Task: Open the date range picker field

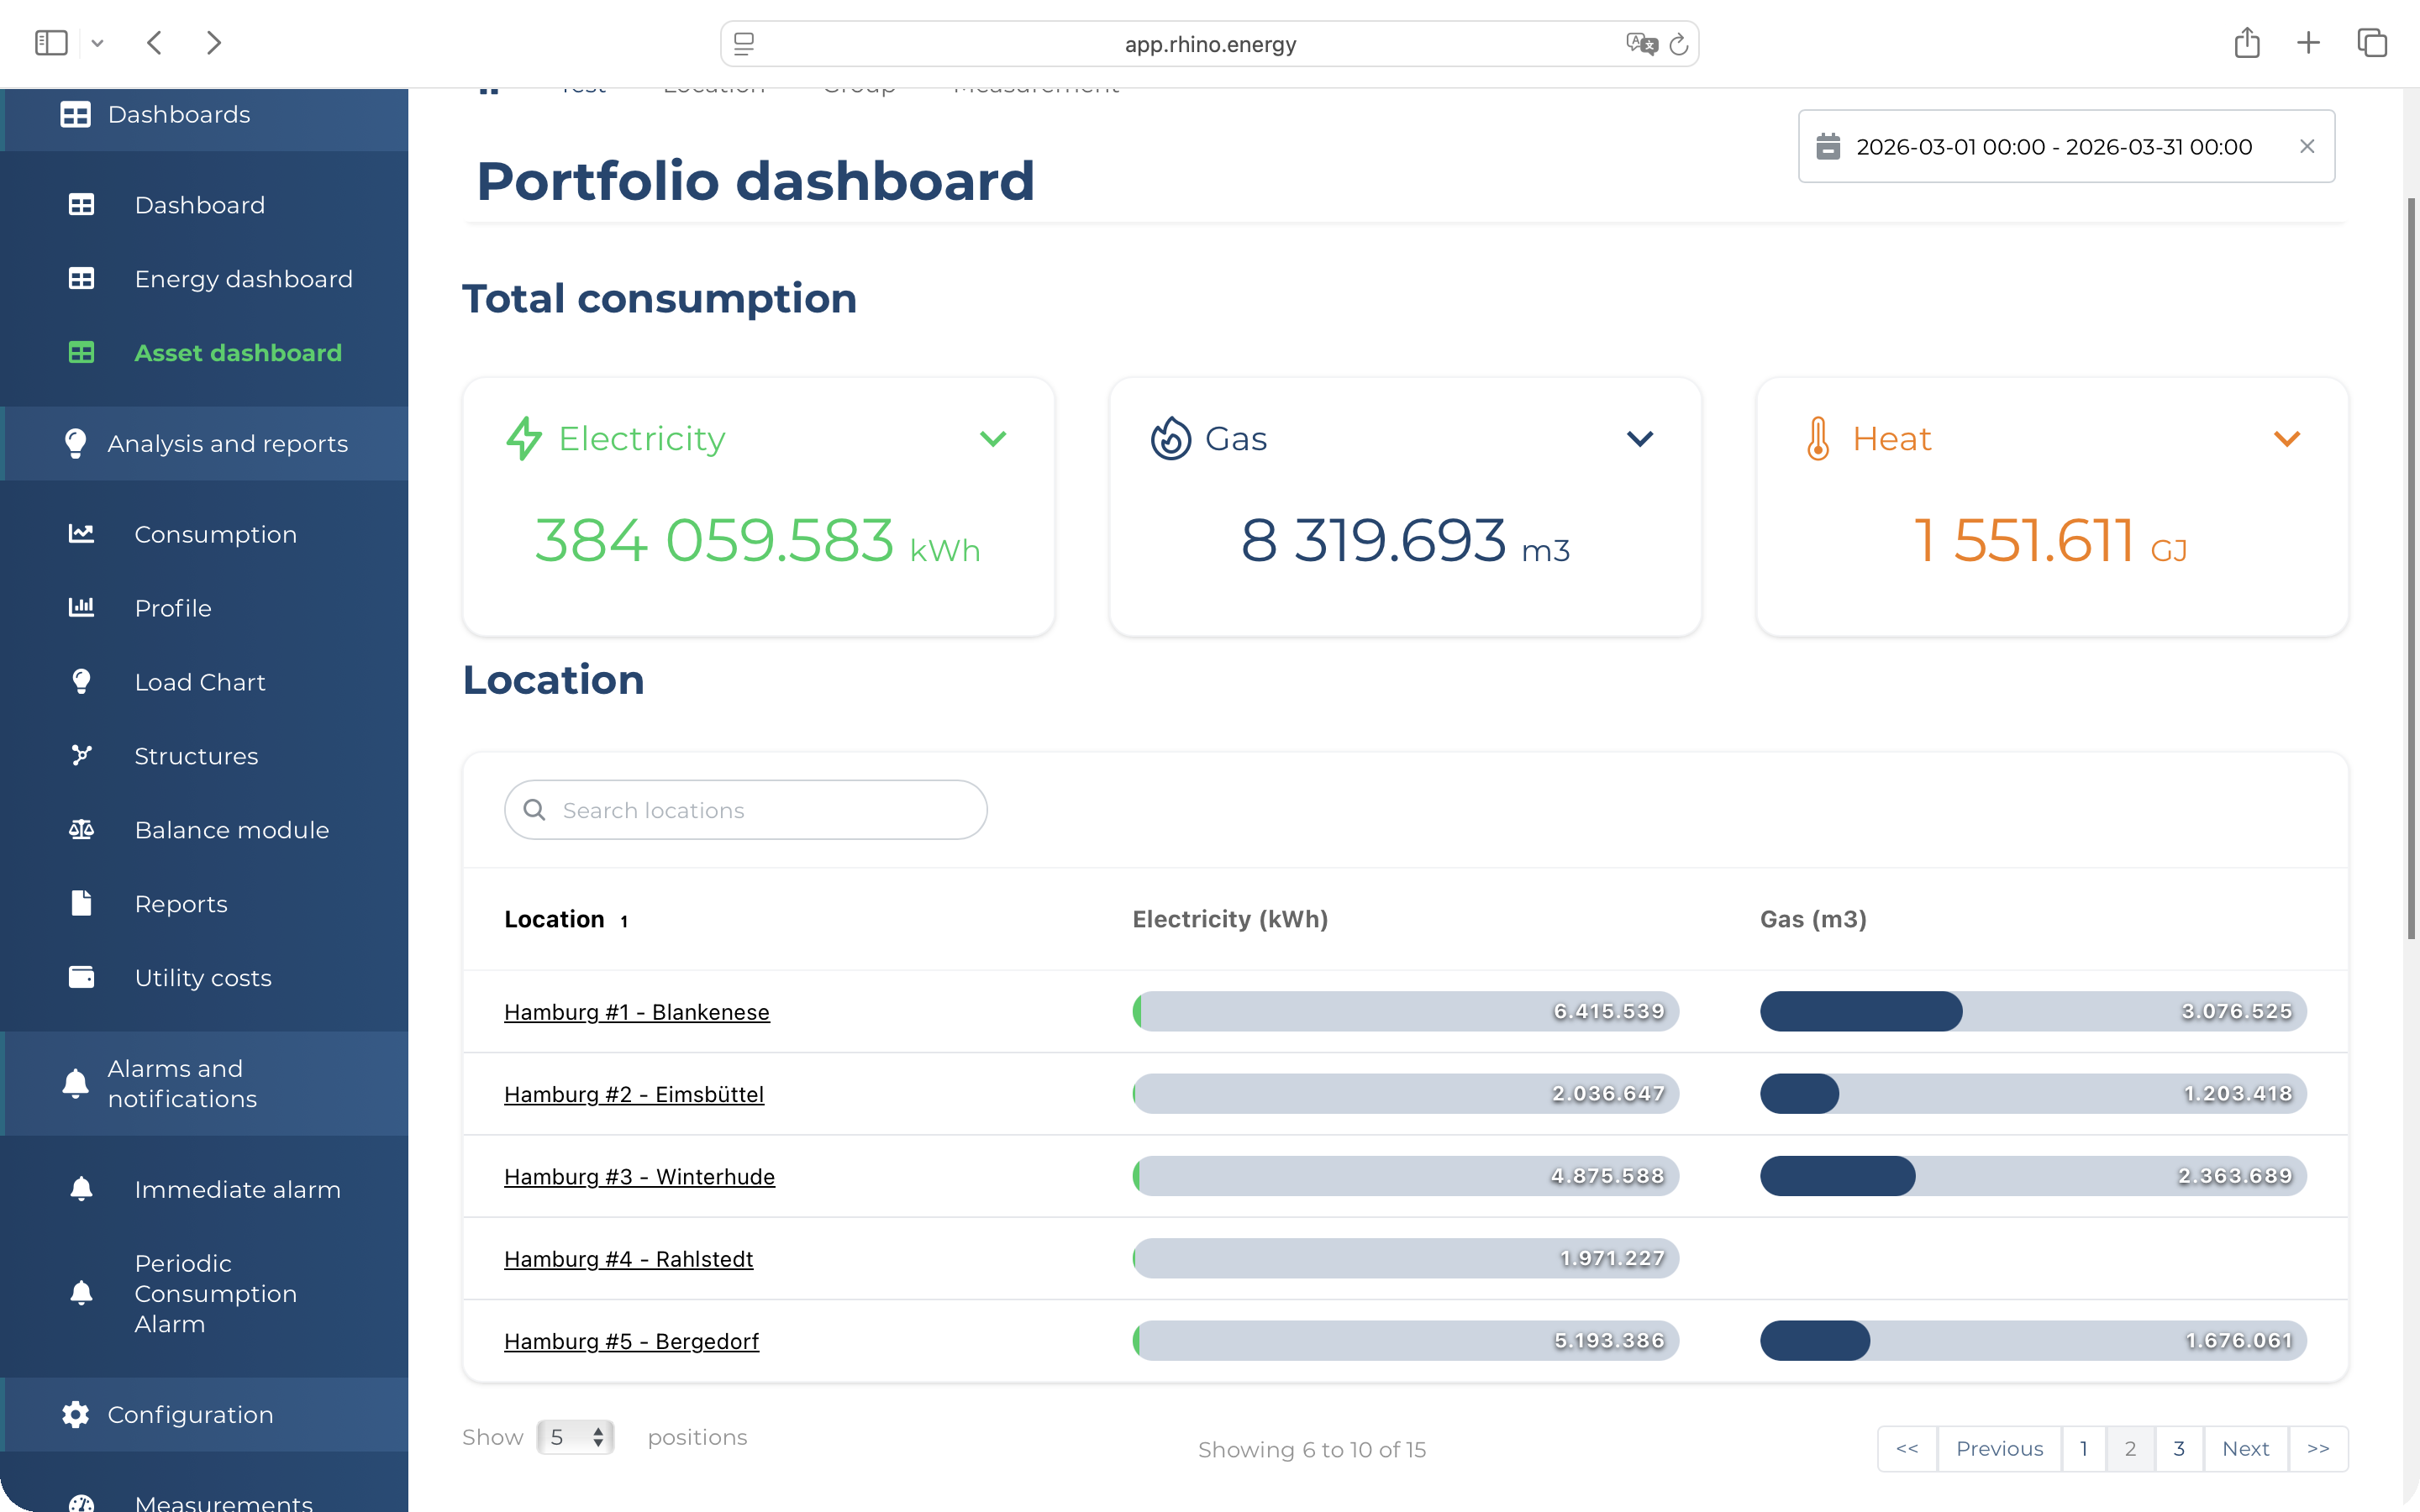Action: [x=2066, y=146]
